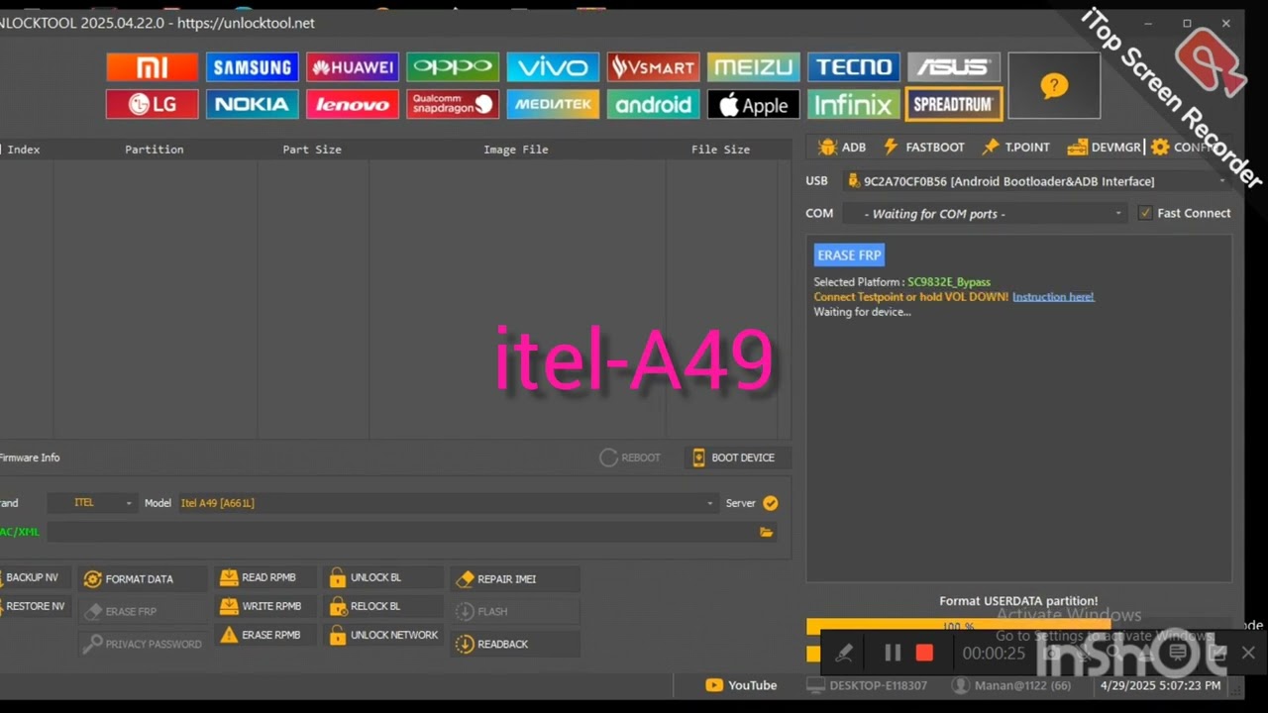Open the FASTBOOT tab
Screen dimensions: 1268x713
pyautogui.click(x=923, y=147)
